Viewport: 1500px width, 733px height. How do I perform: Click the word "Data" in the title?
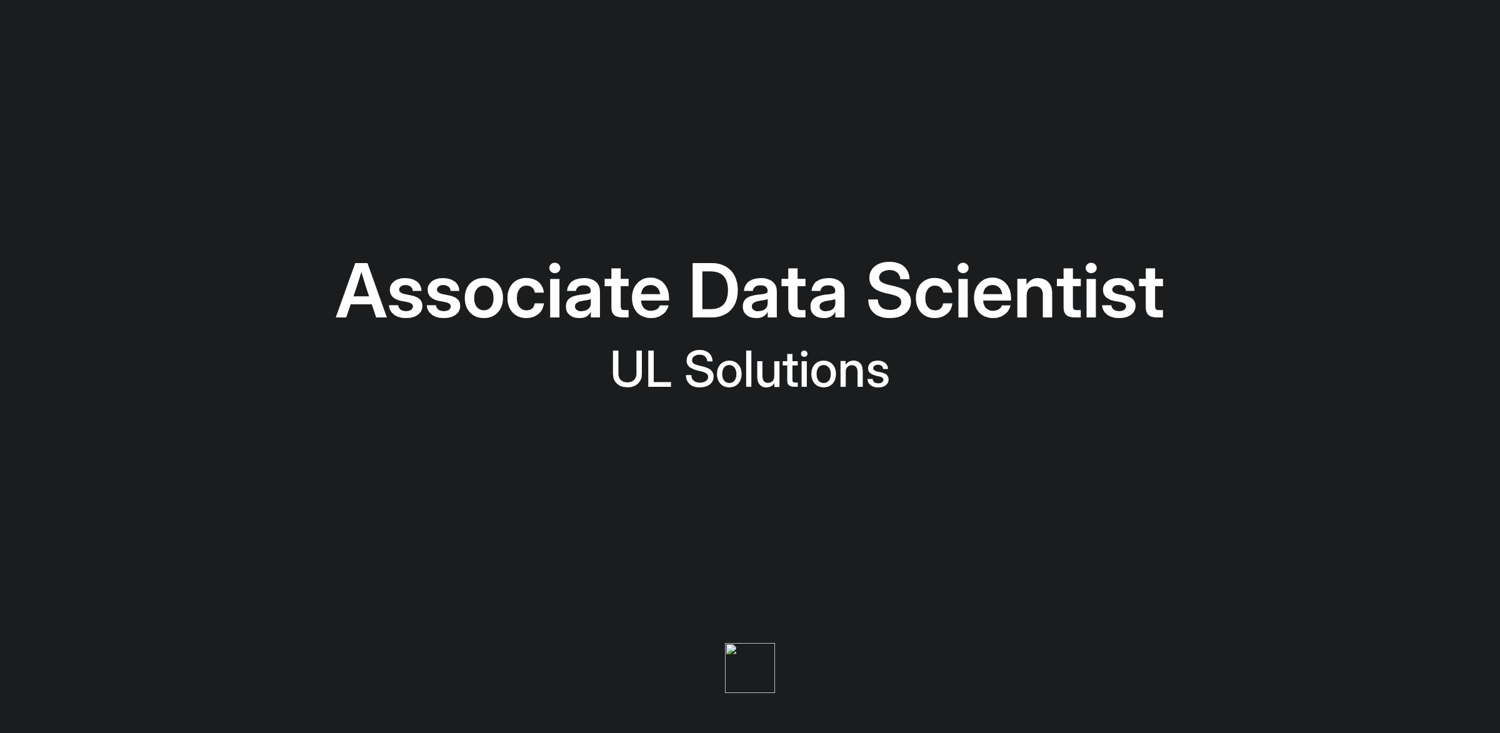(x=767, y=291)
